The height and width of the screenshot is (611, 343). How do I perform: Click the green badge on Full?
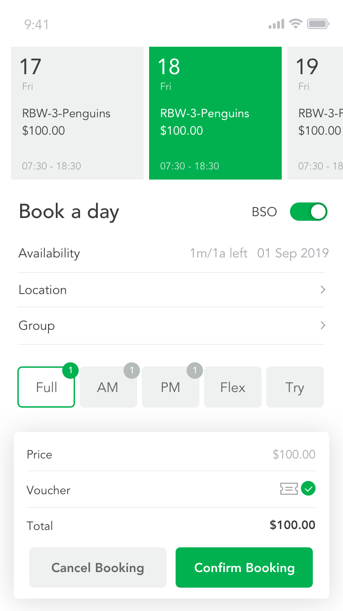tap(70, 370)
